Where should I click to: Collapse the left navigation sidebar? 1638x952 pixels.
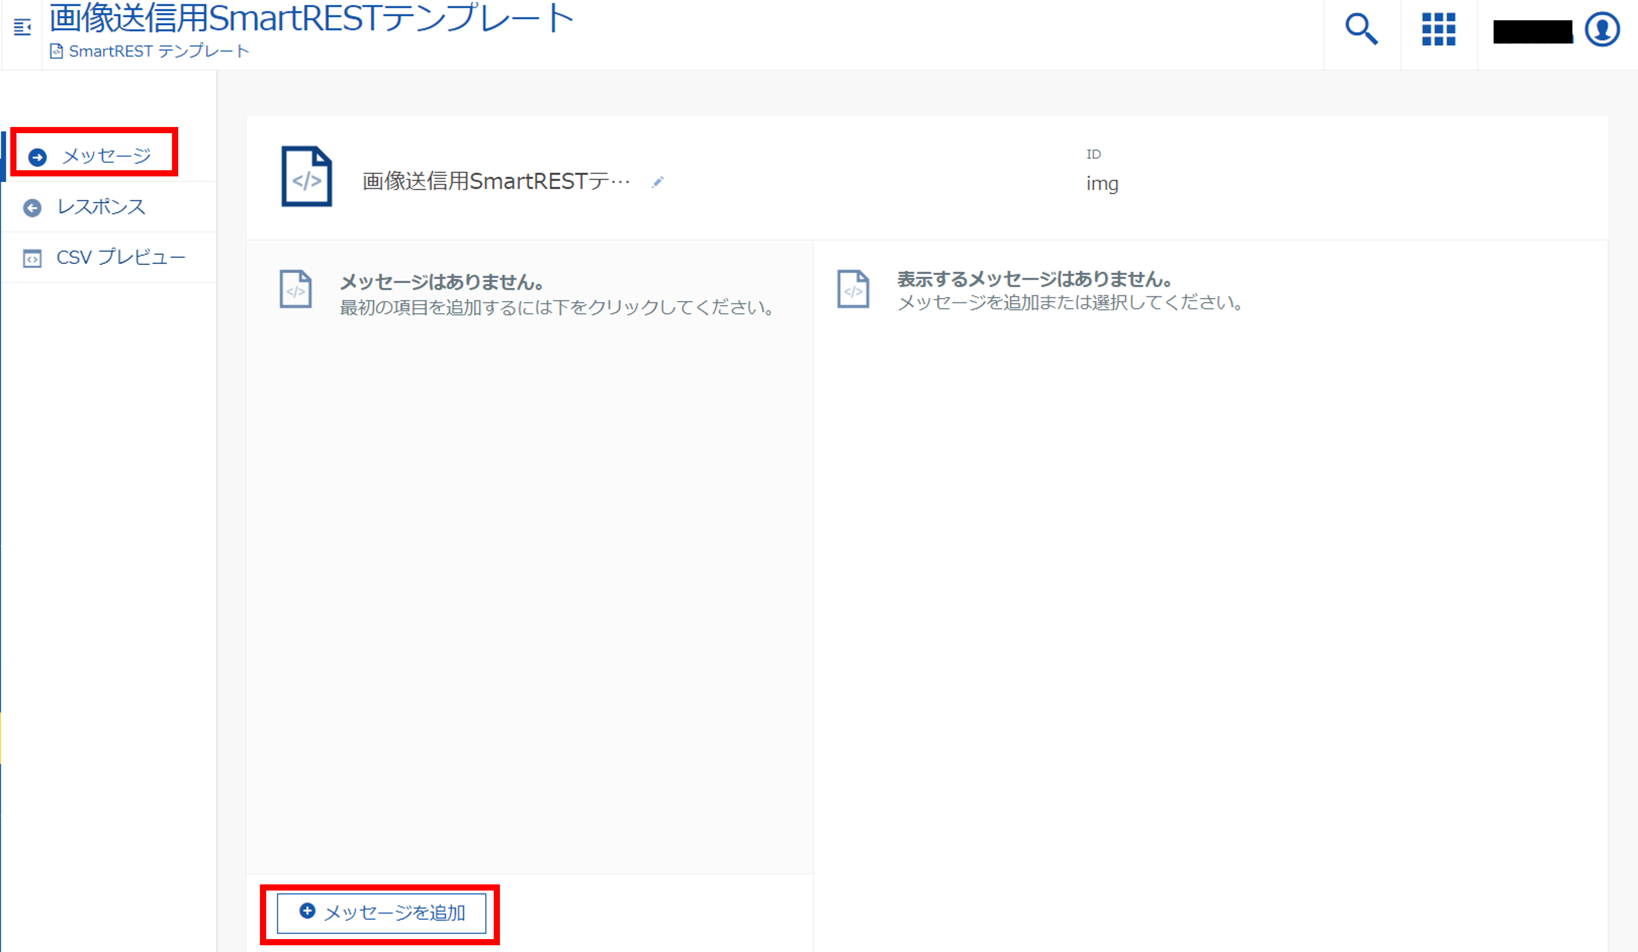point(21,27)
